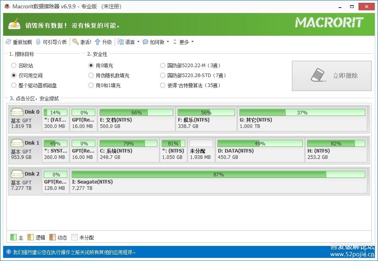Click the 升级 upgrade arrow icon
This screenshot has height=261, width=378.
[97, 42]
